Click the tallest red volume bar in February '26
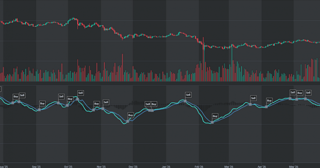 coord(203,59)
